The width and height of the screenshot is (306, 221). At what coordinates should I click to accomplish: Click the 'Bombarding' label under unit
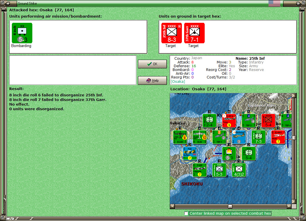click(x=21, y=46)
